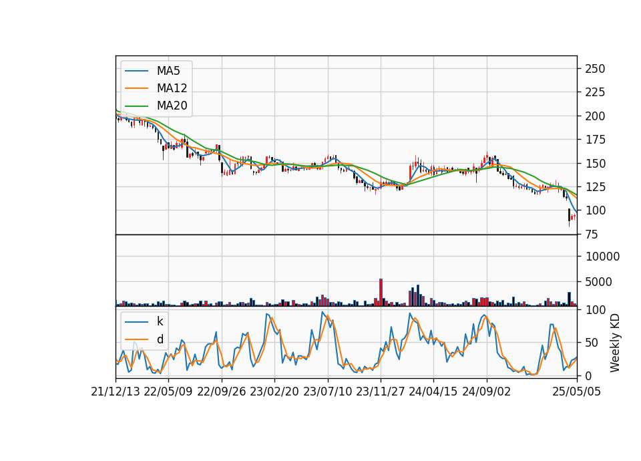Click the 10000 volume axis label
This screenshot has height=461, width=641.
tap(602, 257)
